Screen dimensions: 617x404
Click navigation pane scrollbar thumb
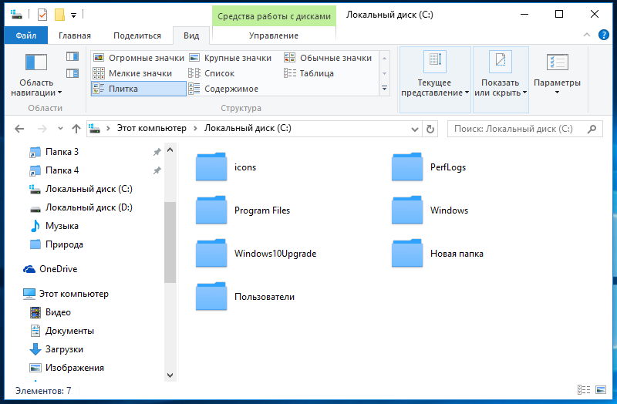170,242
